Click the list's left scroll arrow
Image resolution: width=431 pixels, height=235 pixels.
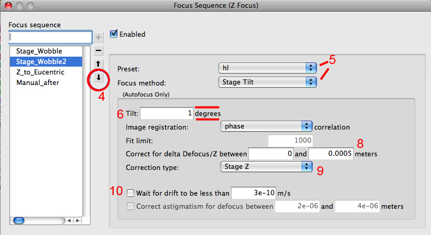pyautogui.click(x=69, y=220)
